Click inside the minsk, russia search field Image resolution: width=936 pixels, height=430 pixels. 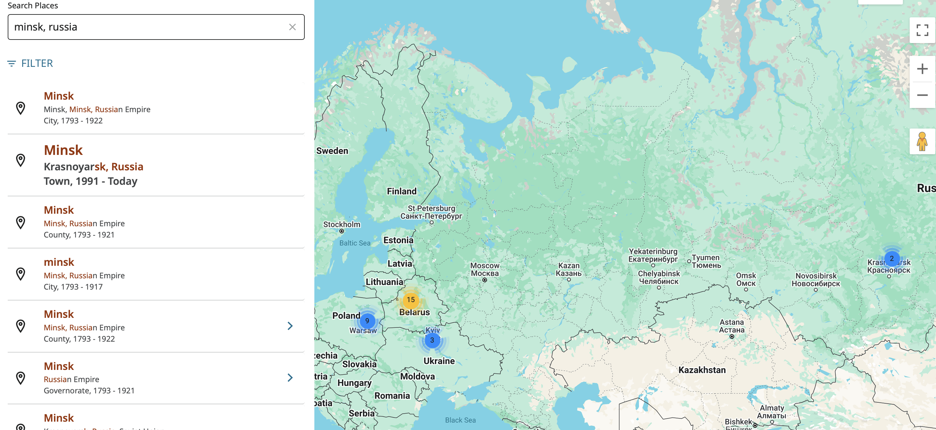pyautogui.click(x=145, y=27)
